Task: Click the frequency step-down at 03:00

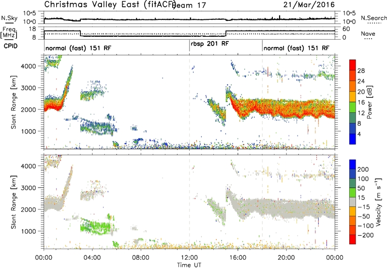Action: click(80, 33)
